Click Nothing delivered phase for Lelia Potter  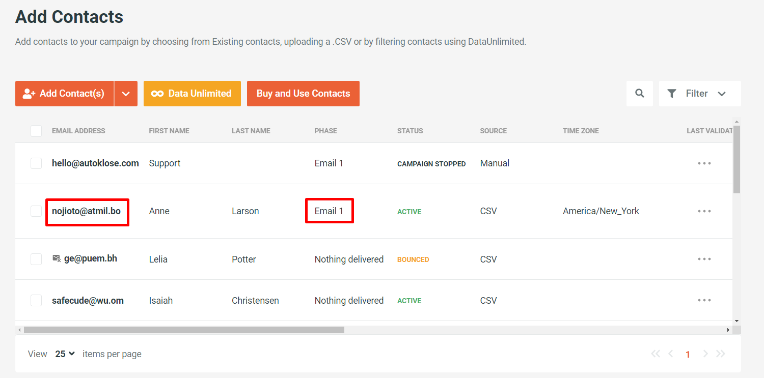[349, 259]
